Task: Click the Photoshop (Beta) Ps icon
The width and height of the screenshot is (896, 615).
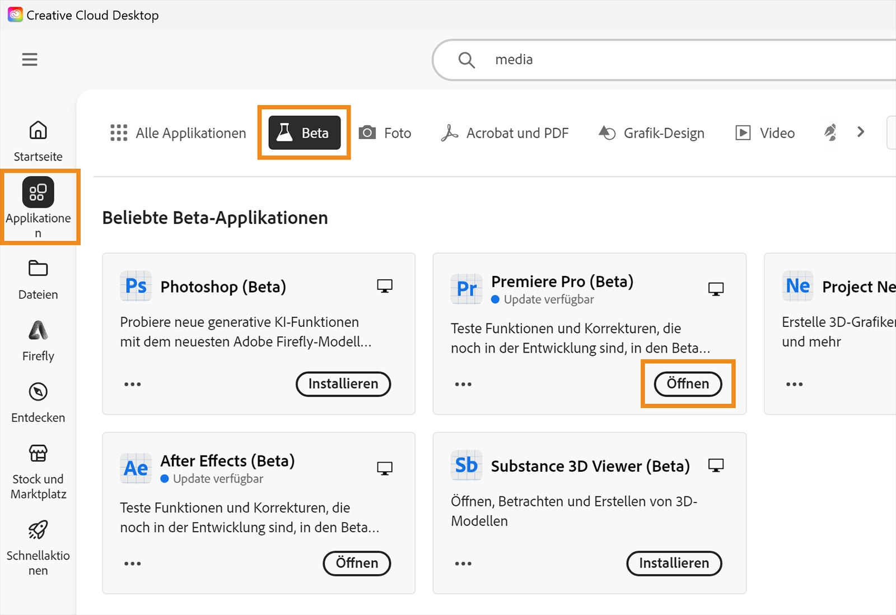Action: point(136,286)
